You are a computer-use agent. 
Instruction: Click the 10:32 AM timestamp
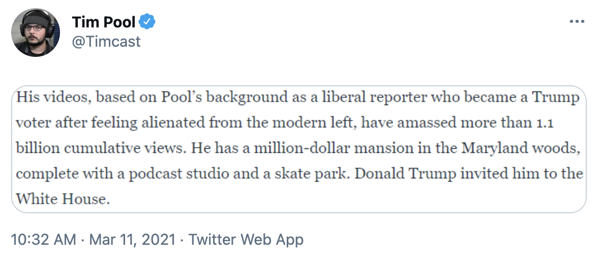pyautogui.click(x=43, y=239)
